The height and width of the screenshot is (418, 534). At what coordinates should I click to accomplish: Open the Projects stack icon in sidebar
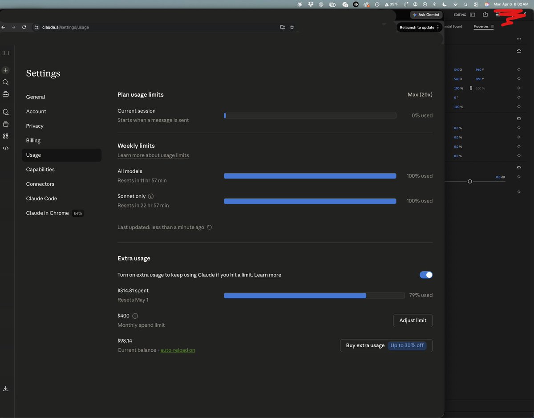tap(5, 124)
